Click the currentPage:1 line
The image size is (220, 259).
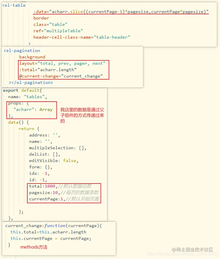(64, 199)
